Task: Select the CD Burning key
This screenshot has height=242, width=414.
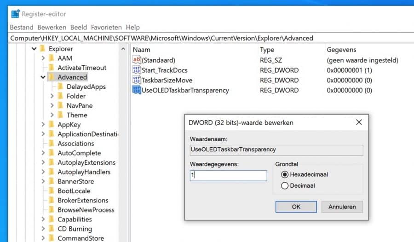Action: (x=75, y=229)
